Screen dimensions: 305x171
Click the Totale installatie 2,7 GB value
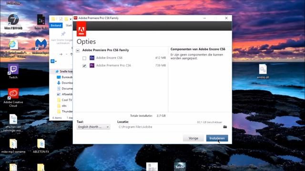click(161, 115)
